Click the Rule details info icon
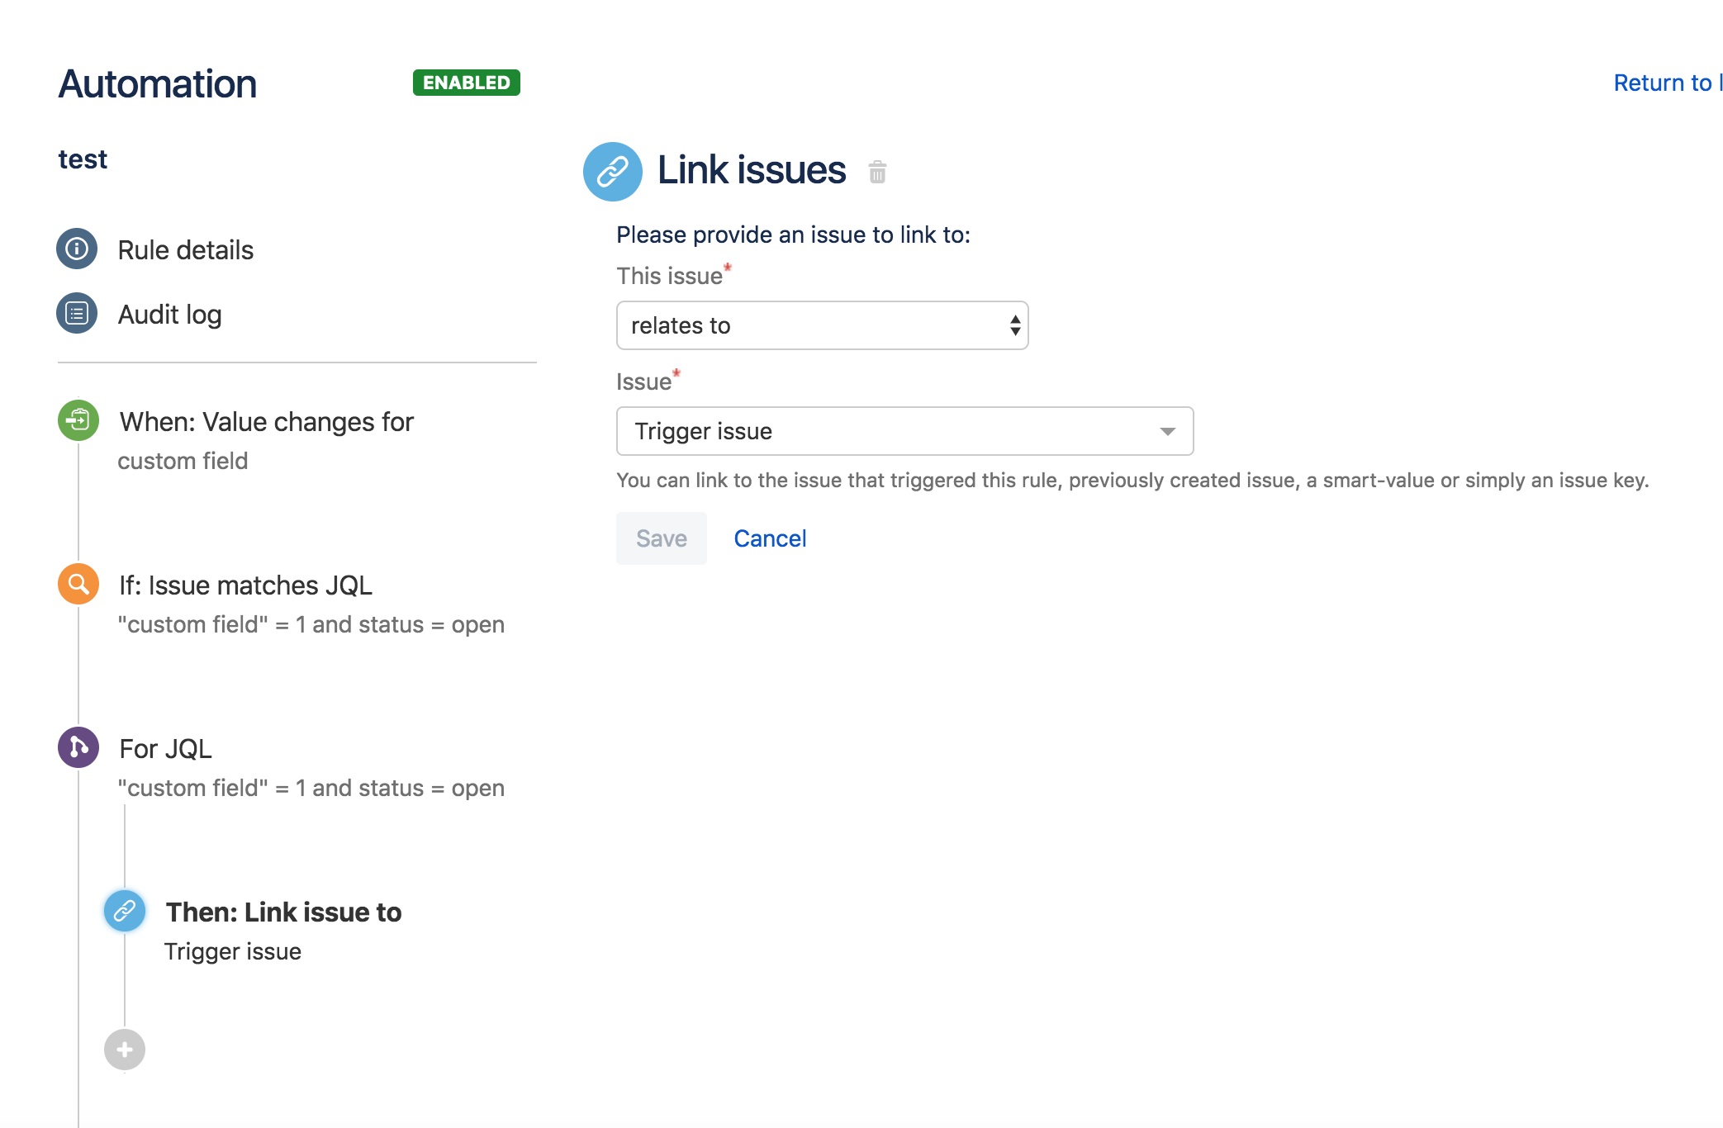 pyautogui.click(x=76, y=249)
